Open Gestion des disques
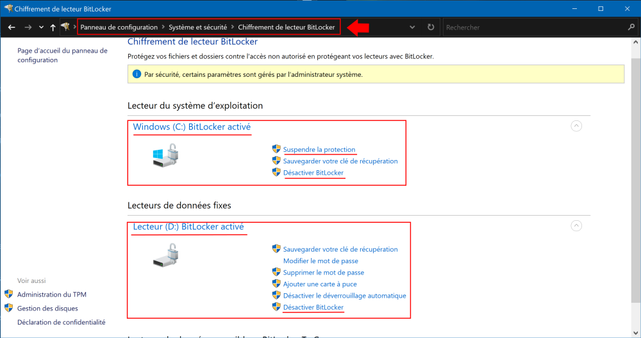Viewport: 641px width, 338px height. point(47,308)
